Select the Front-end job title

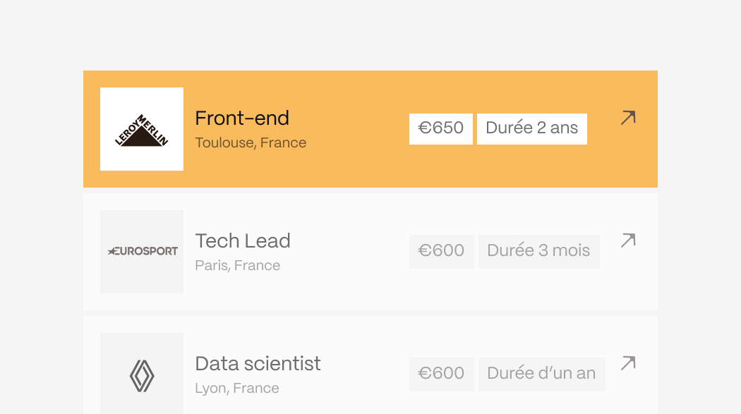pyautogui.click(x=242, y=118)
